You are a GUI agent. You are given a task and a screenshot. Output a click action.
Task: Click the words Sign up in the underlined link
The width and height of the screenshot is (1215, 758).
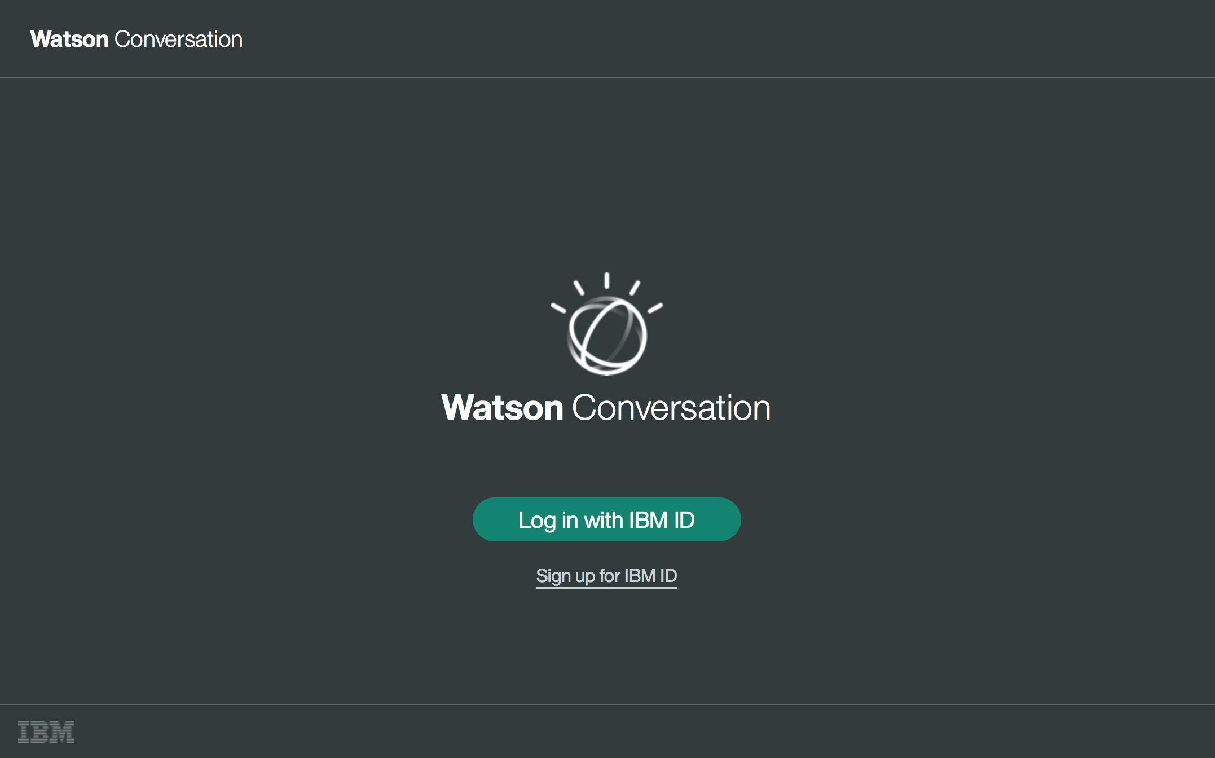pyautogui.click(x=565, y=576)
